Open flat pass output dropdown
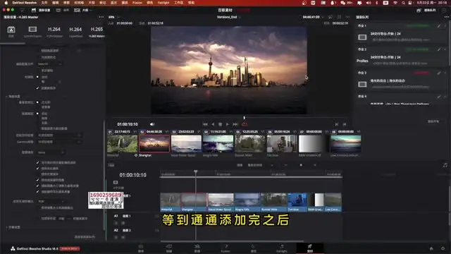Screen dimensions: 451x254 pyautogui.click(x=51, y=201)
